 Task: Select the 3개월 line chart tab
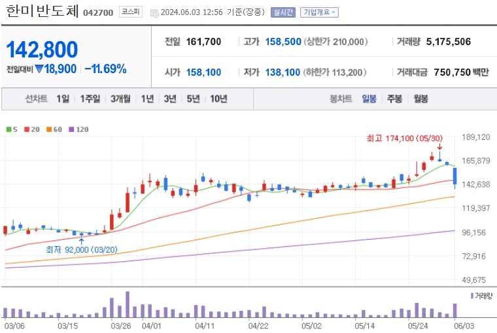click(x=120, y=99)
